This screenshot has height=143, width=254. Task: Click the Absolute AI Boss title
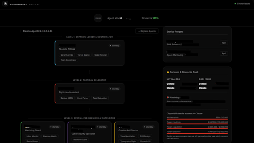[67, 49]
